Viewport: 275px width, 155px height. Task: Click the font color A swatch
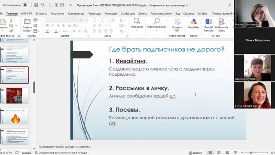(56, 31)
